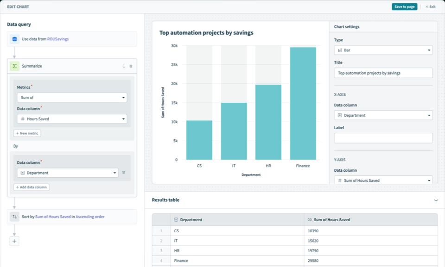Click the X-Axis Label input field

tap(383, 137)
